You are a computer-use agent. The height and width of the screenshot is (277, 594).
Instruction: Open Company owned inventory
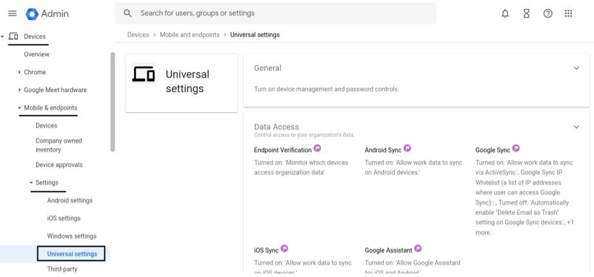pos(59,145)
